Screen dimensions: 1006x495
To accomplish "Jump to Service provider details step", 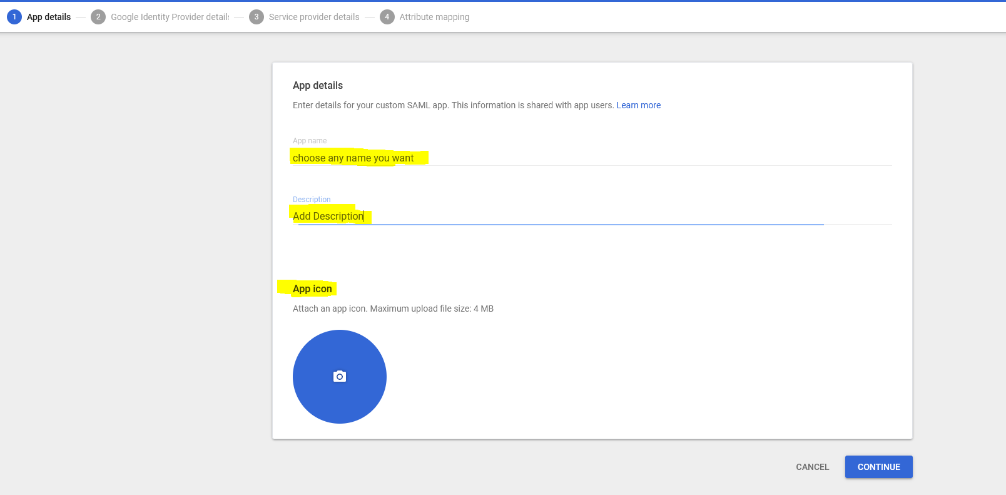I will point(314,17).
